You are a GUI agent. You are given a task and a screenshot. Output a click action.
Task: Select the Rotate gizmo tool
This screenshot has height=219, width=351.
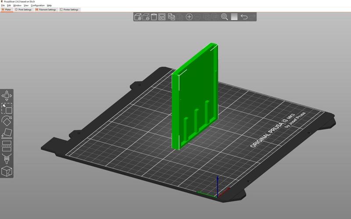pyautogui.click(x=7, y=121)
